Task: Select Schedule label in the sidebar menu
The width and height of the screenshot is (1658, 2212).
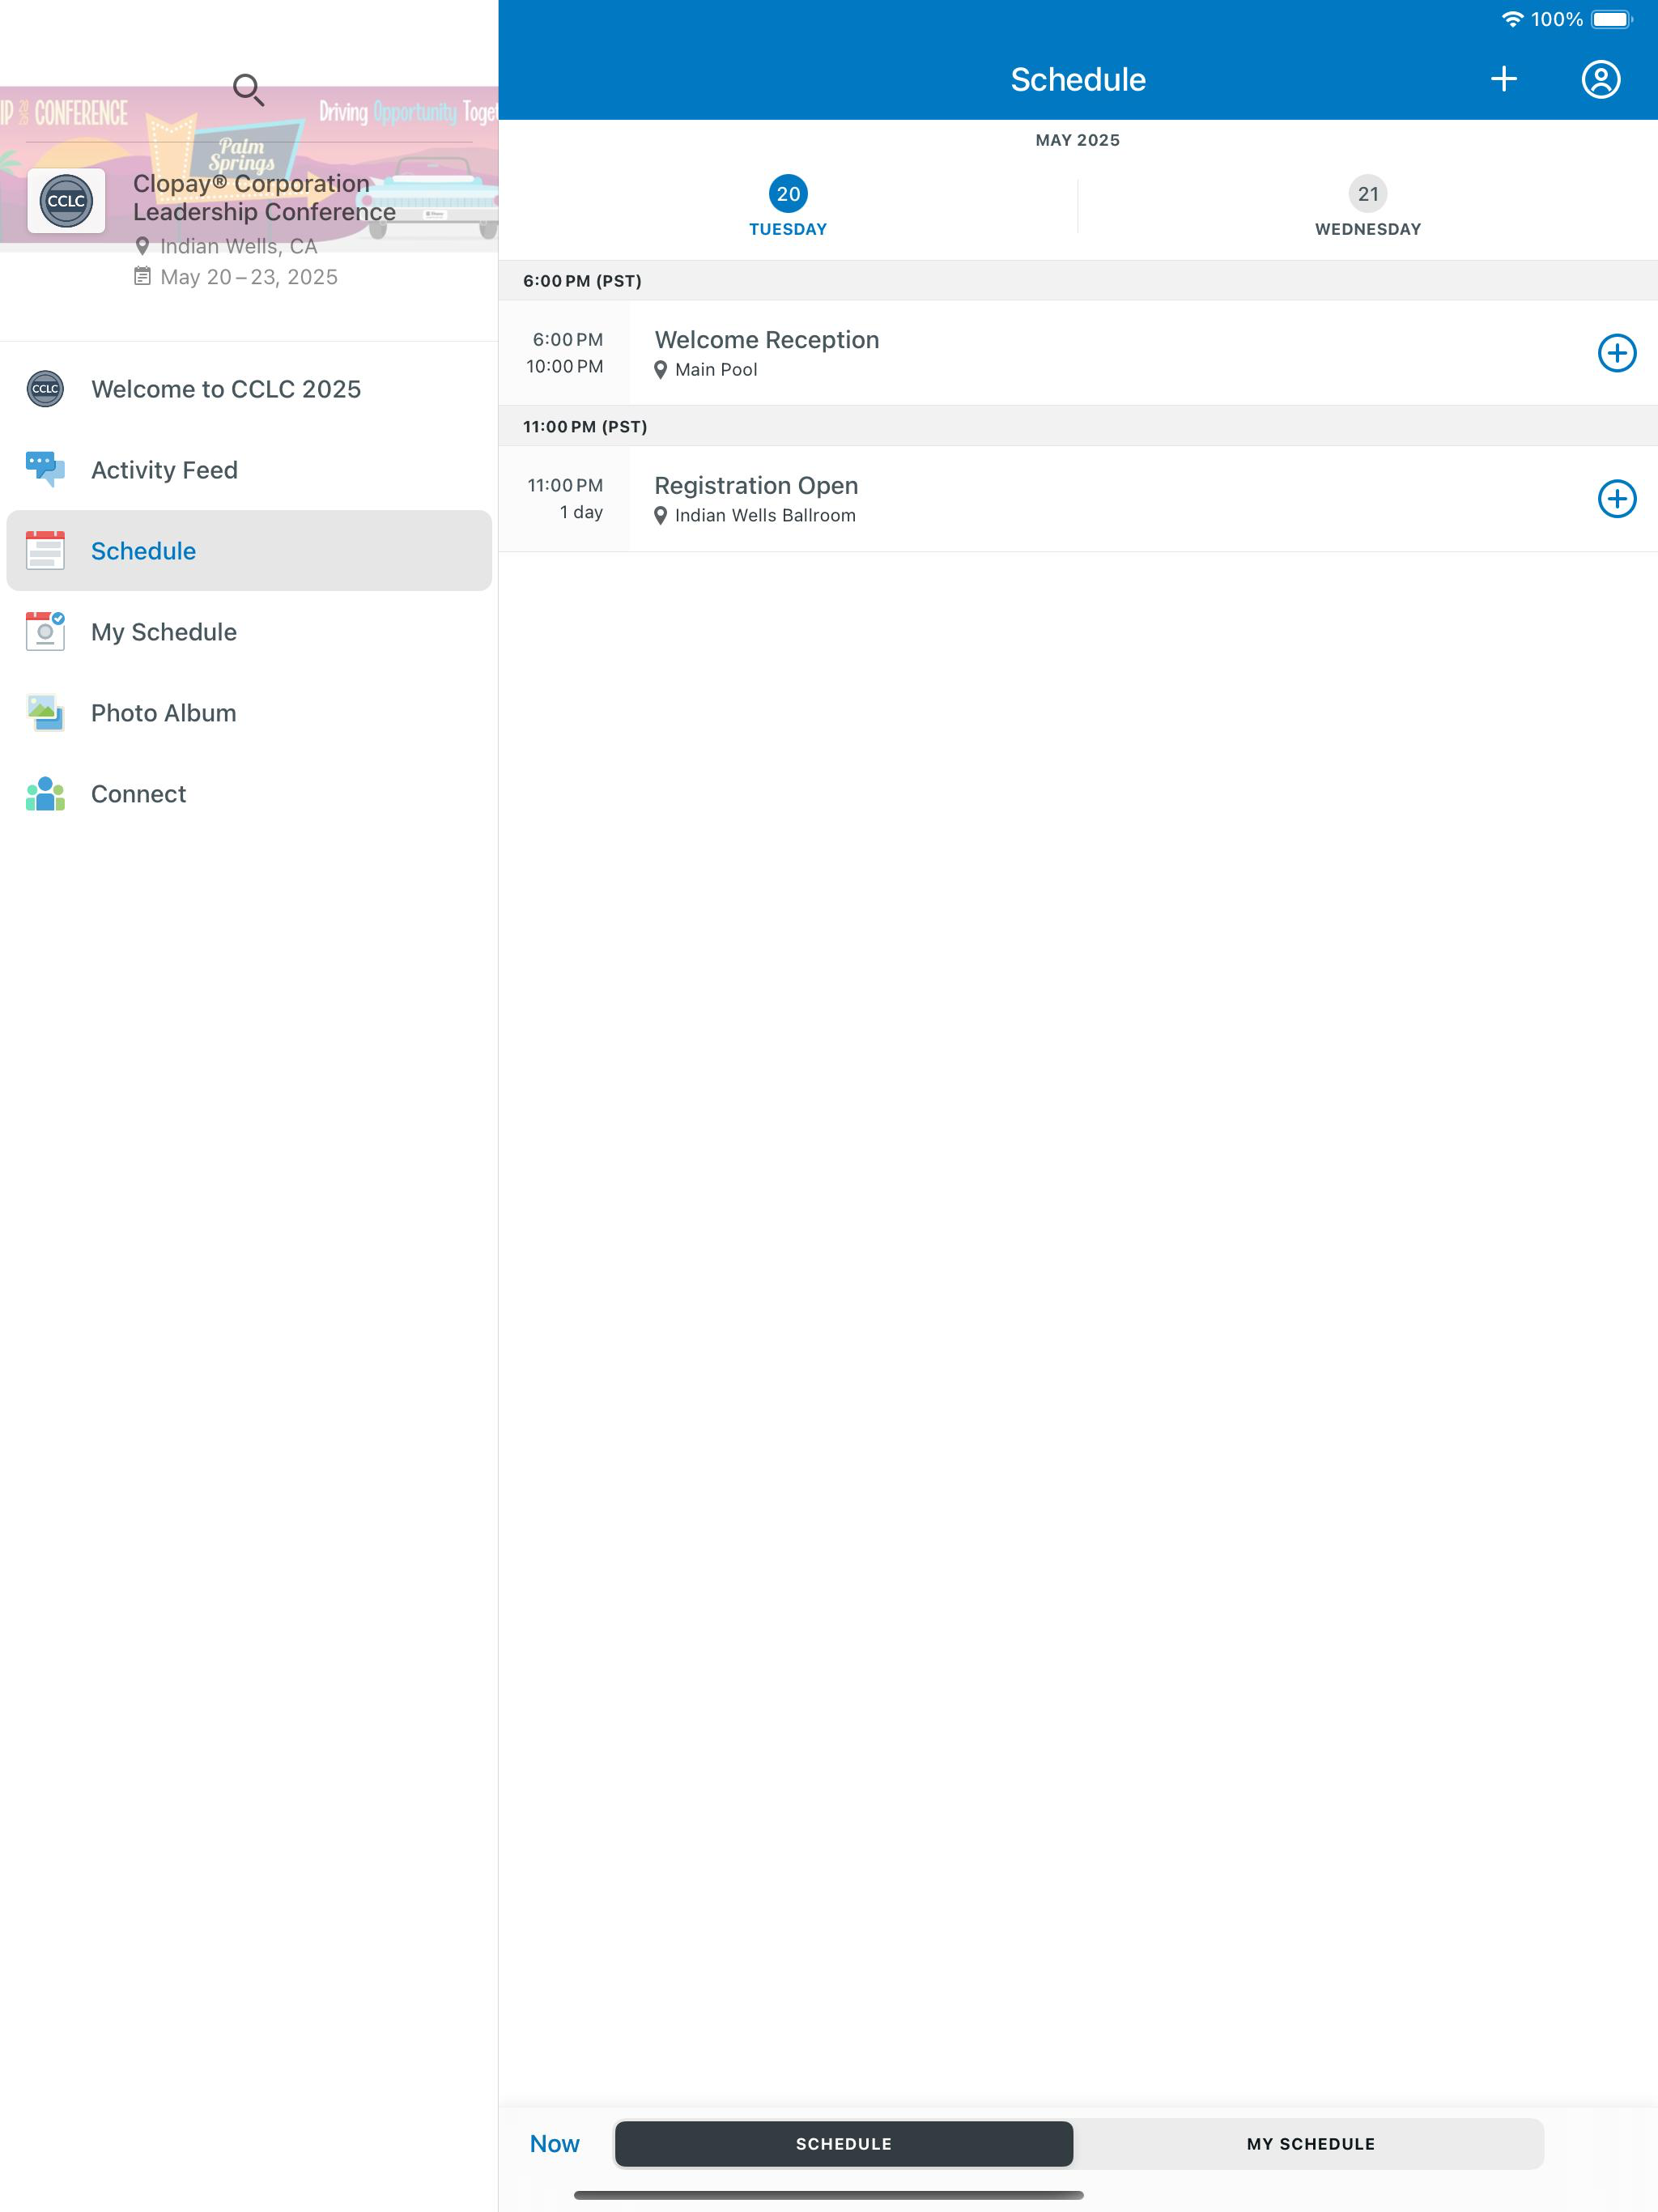Action: click(x=143, y=551)
